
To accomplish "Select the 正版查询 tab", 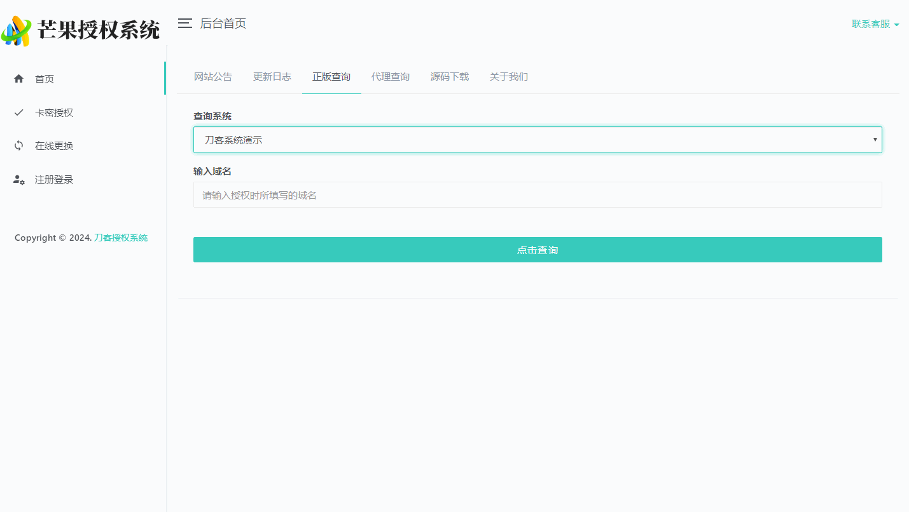I will 331,77.
